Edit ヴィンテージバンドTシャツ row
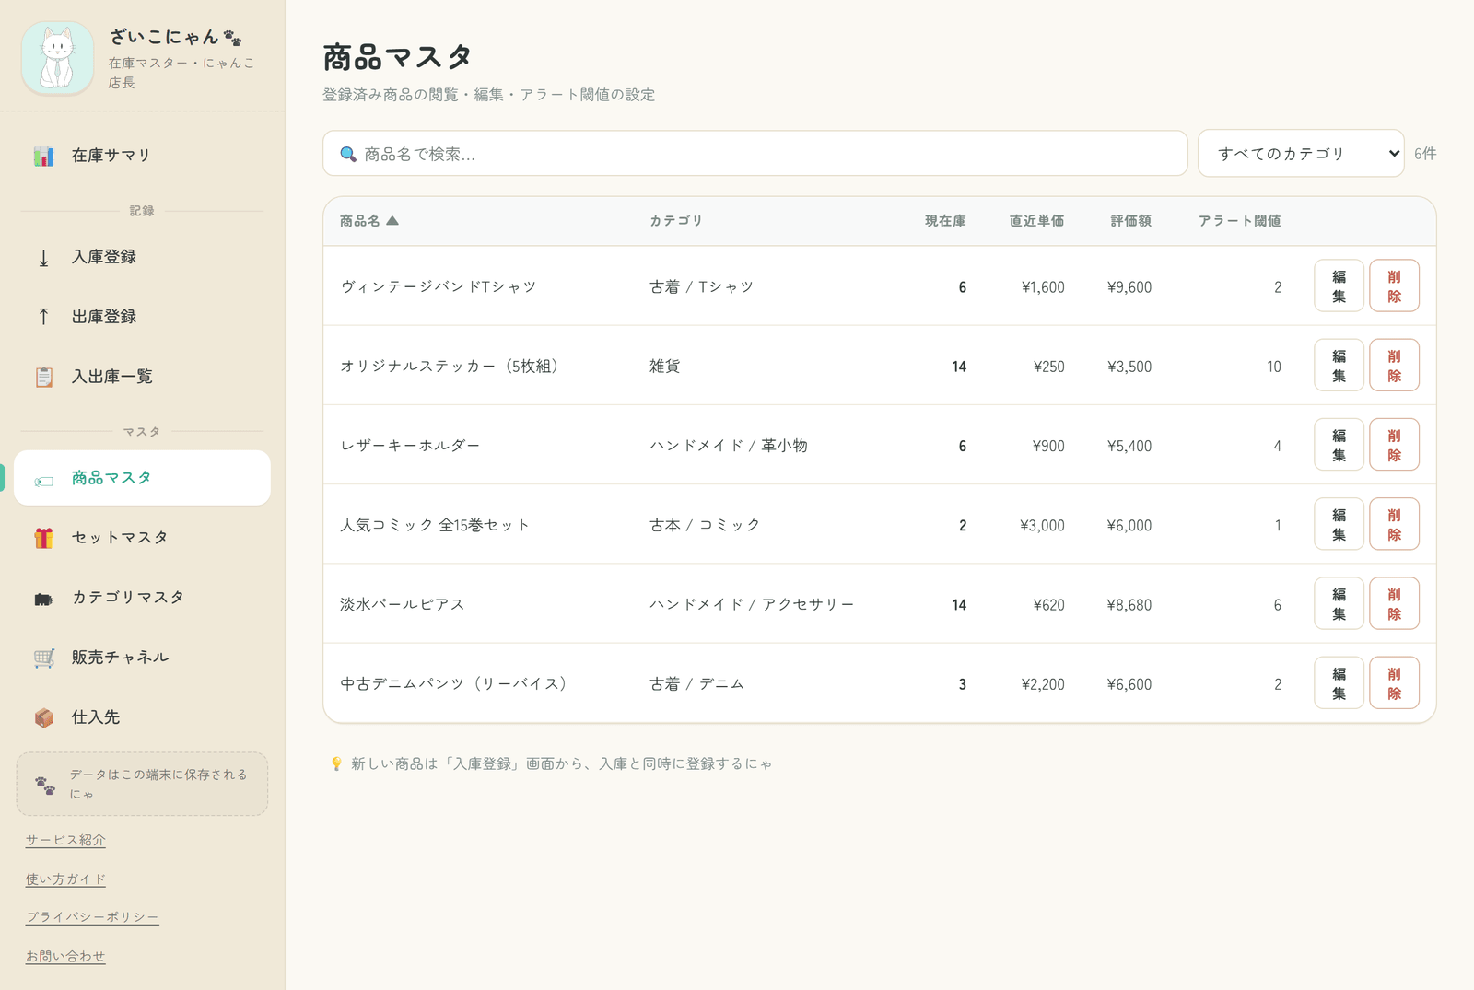Image resolution: width=1474 pixels, height=990 pixels. pos(1339,285)
